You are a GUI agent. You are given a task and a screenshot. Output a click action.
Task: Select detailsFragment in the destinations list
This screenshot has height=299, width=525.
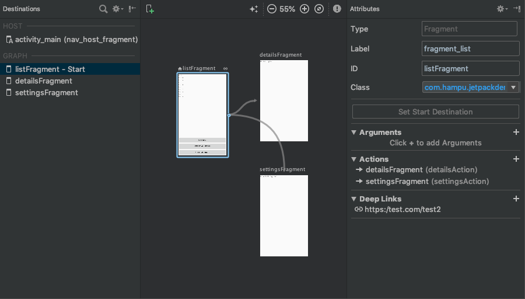pyautogui.click(x=43, y=81)
